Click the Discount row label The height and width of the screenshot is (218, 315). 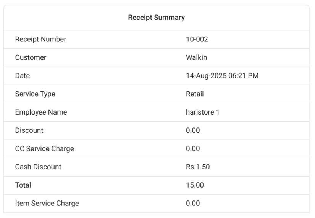click(x=29, y=130)
